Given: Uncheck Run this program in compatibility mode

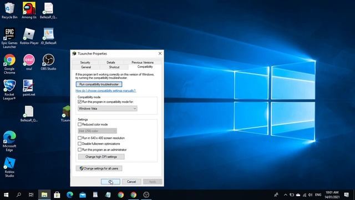Looking at the screenshot, I should 79,102.
